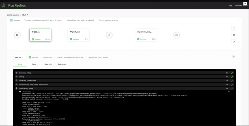Click the green checkmark on Setup row
249x126 pixels.
[232, 77]
